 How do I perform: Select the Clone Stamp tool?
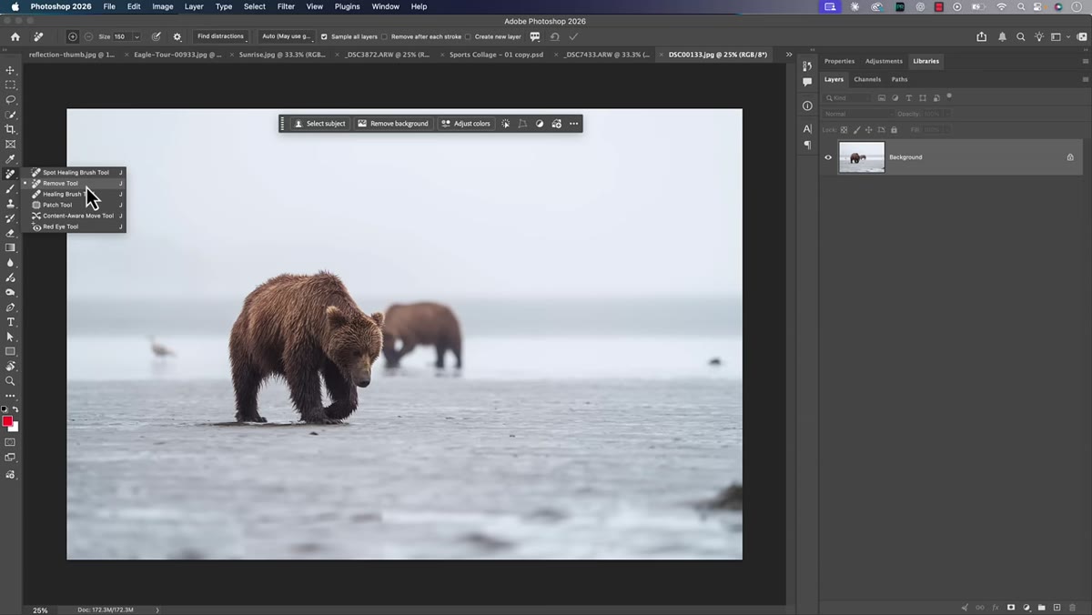(x=11, y=203)
